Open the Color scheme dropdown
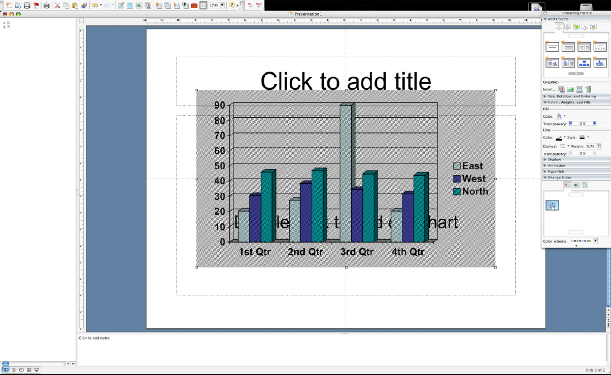Screen dimensions: 611x375 [596, 241]
